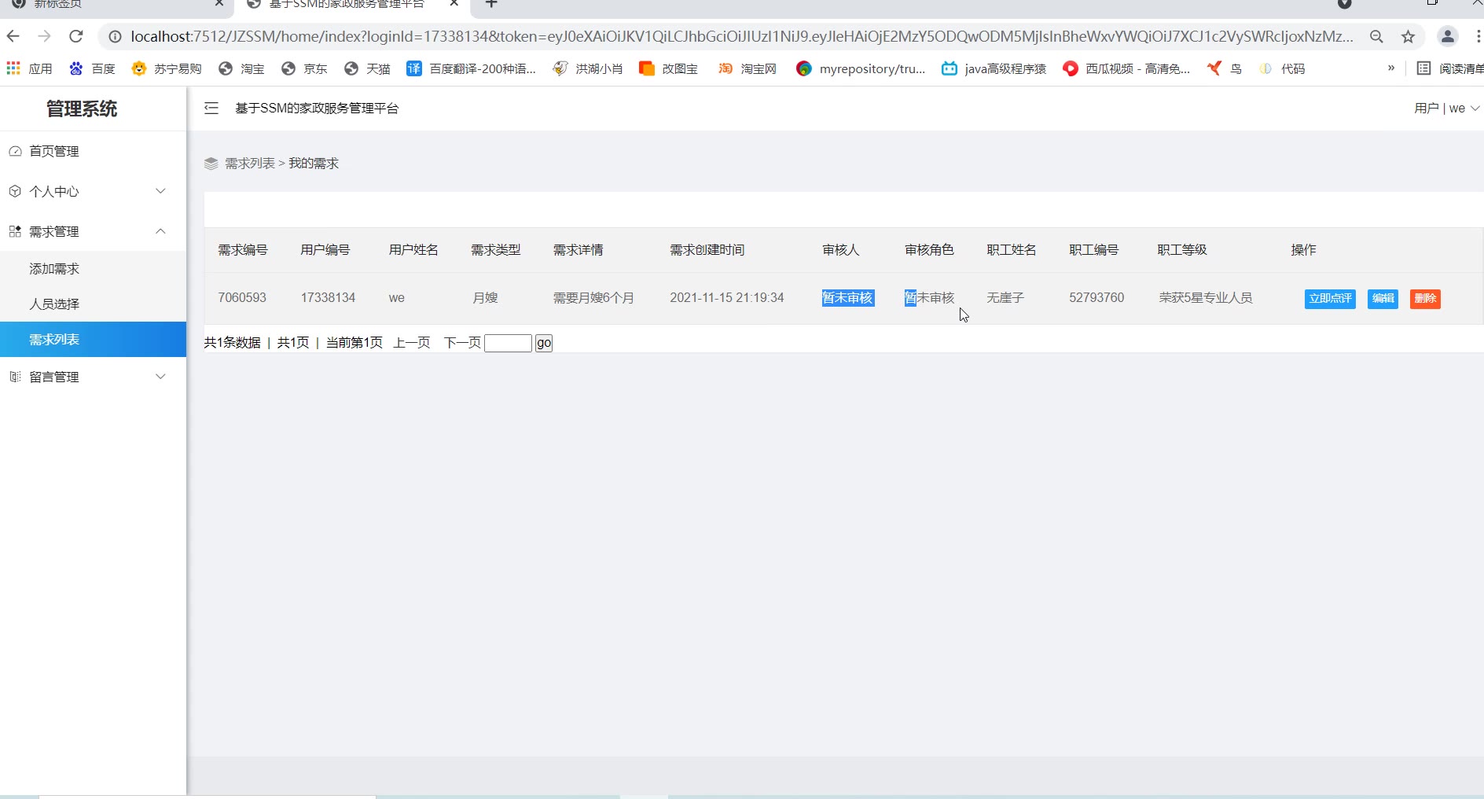Screen dimensions: 1484x799
Task: Open the 天猫 bookmark
Action: (368, 68)
